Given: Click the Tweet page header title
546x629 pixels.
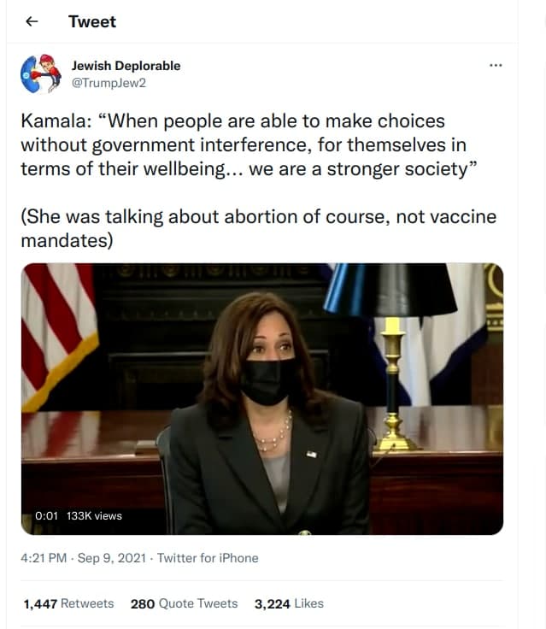Looking at the screenshot, I should (92, 21).
